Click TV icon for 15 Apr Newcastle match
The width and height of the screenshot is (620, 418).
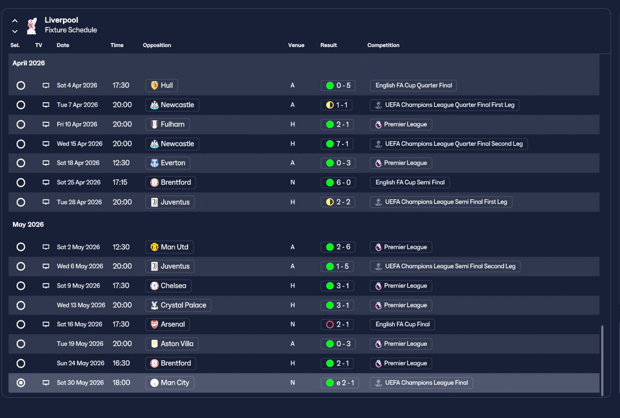pyautogui.click(x=46, y=144)
